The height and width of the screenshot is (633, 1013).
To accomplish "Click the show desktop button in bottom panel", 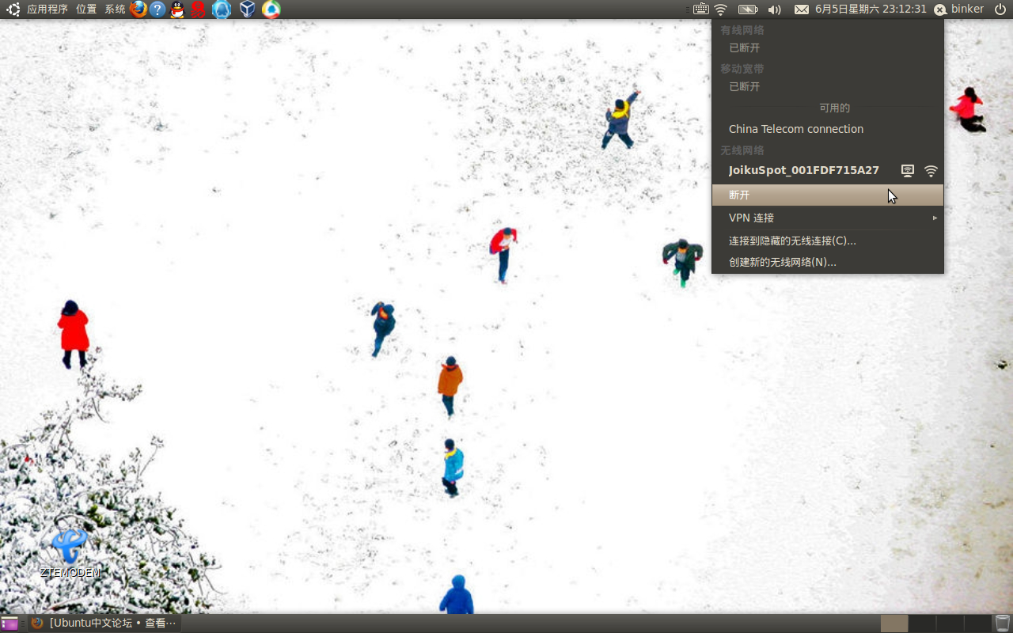I will (x=9, y=624).
